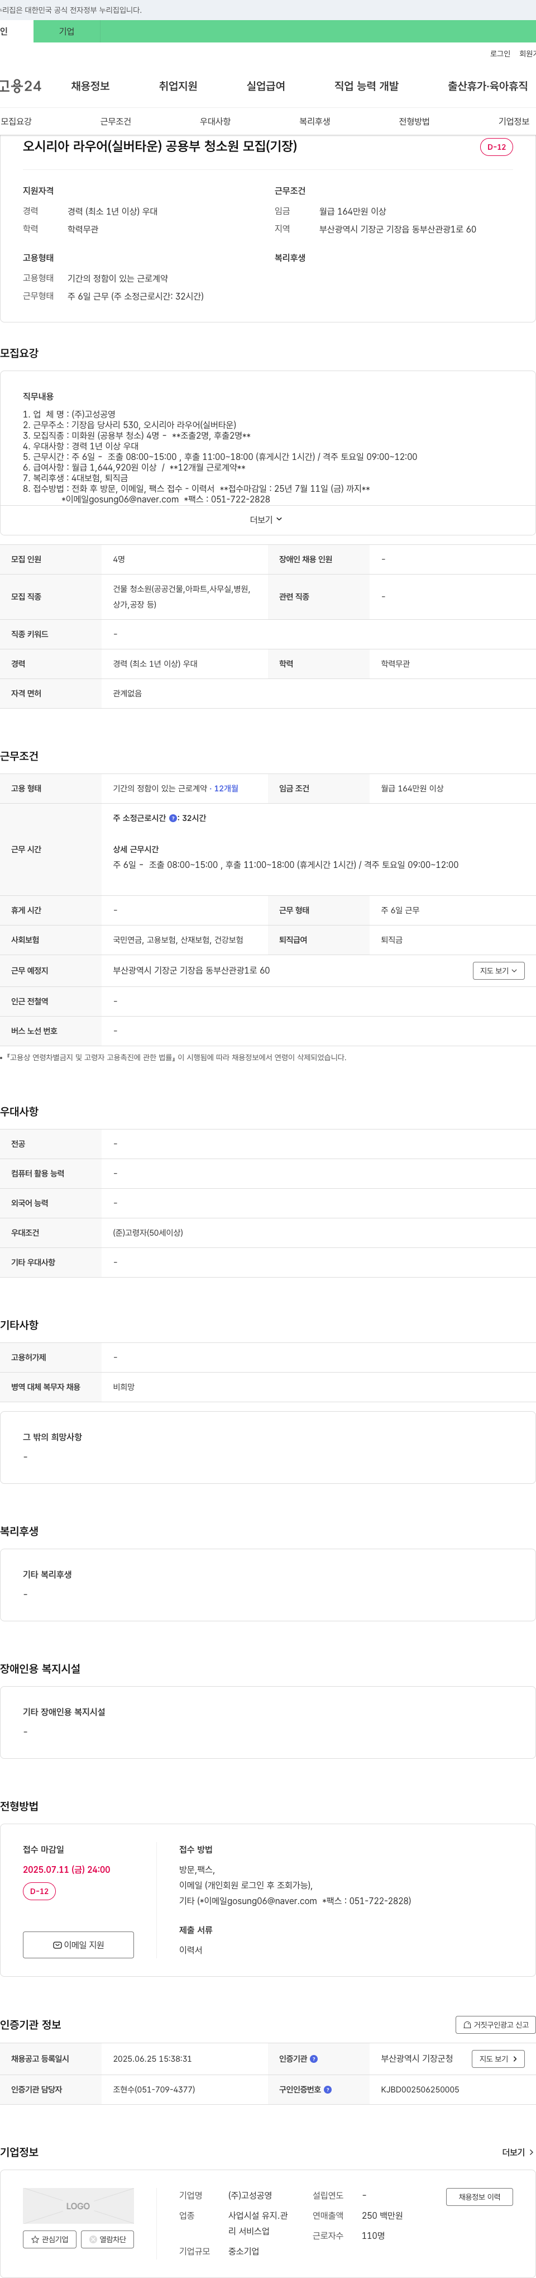Open the 출산휴가·육아휴직 menu
The width and height of the screenshot is (536, 2278).
pyautogui.click(x=487, y=86)
